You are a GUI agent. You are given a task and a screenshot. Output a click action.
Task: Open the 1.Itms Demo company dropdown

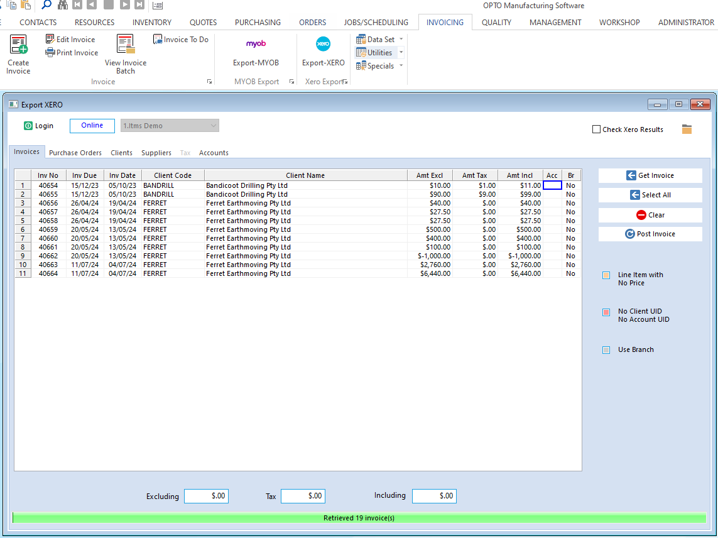coord(170,126)
